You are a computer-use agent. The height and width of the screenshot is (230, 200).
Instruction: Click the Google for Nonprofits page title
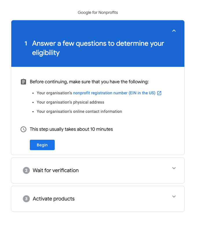click(98, 12)
